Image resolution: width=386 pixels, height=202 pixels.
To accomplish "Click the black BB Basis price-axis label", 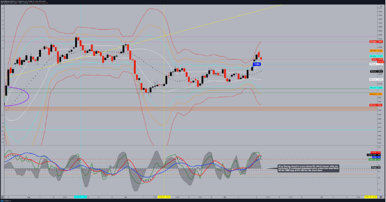I will click(376, 71).
